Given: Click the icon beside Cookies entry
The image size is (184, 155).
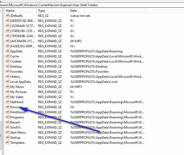Looking at the screenshot, I should pos(7,61).
